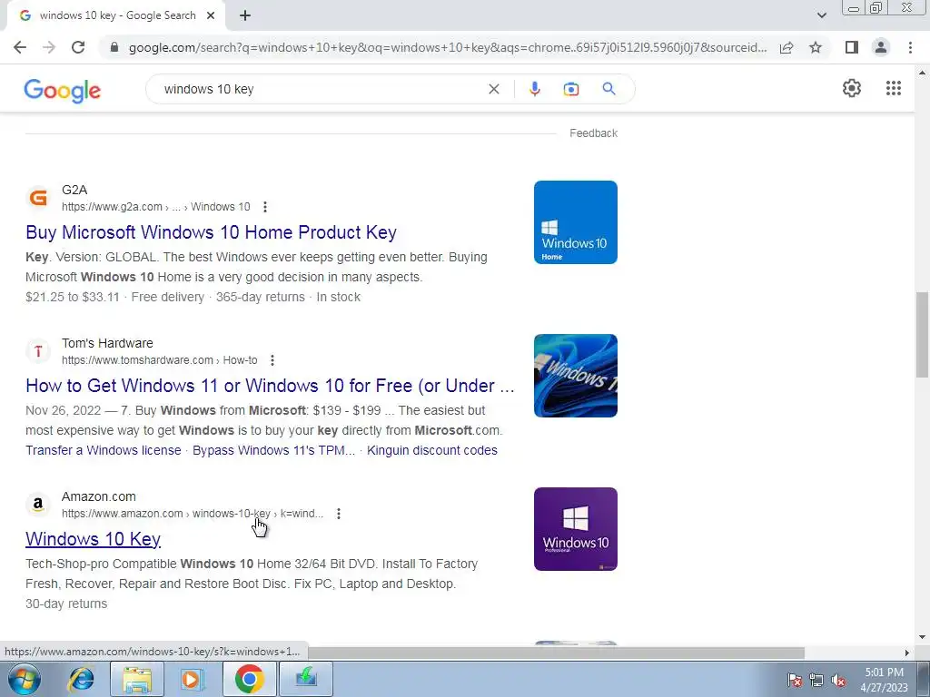Click the g2a.com breadcrumb URL
This screenshot has height=697, width=930.
156,207
